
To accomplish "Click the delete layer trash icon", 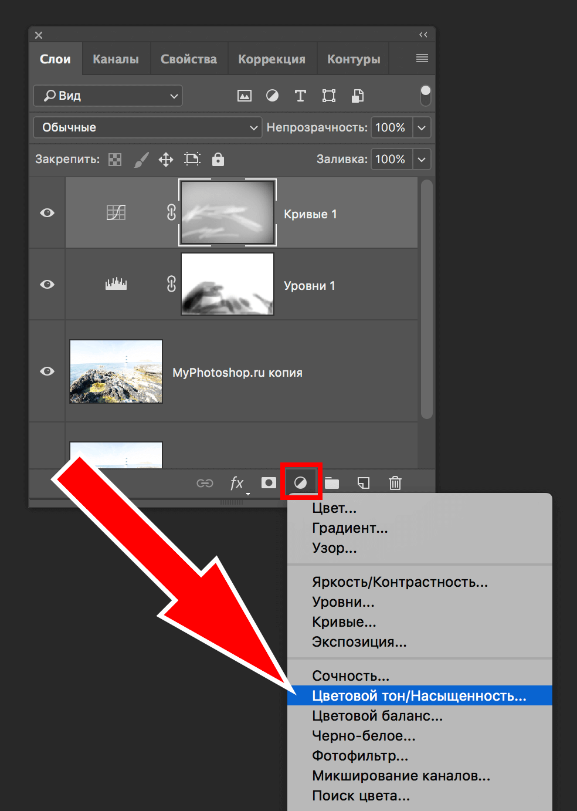I will (395, 483).
